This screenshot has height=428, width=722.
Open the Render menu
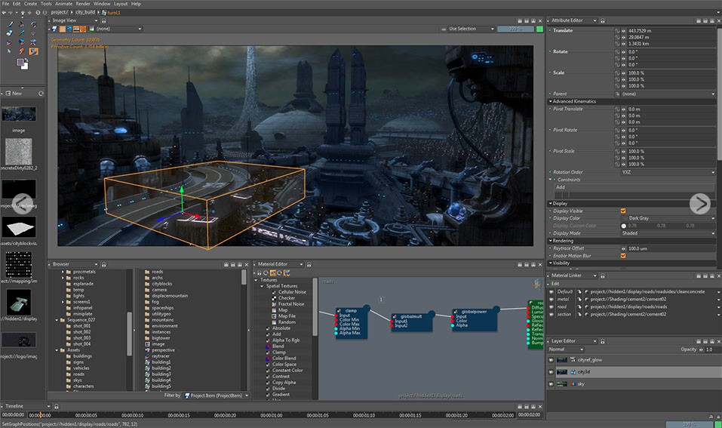(82, 4)
